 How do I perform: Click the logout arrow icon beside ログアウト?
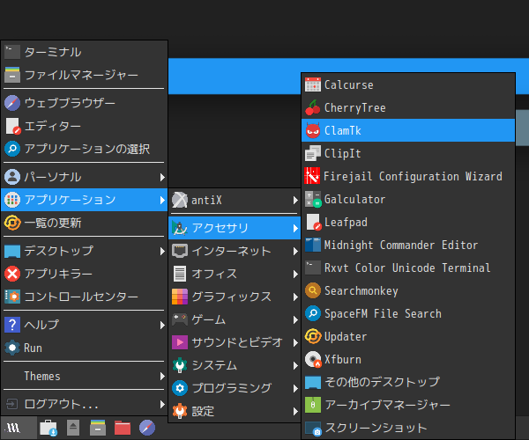11,404
